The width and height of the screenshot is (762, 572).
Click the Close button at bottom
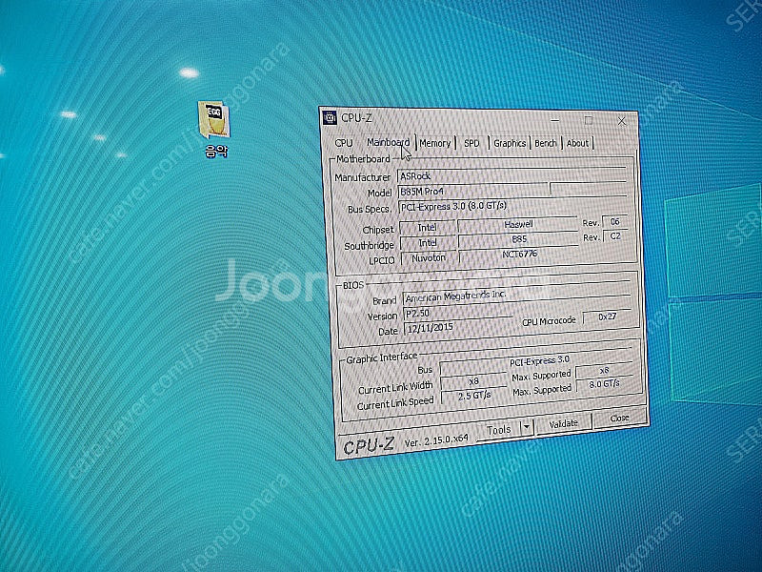coord(619,419)
